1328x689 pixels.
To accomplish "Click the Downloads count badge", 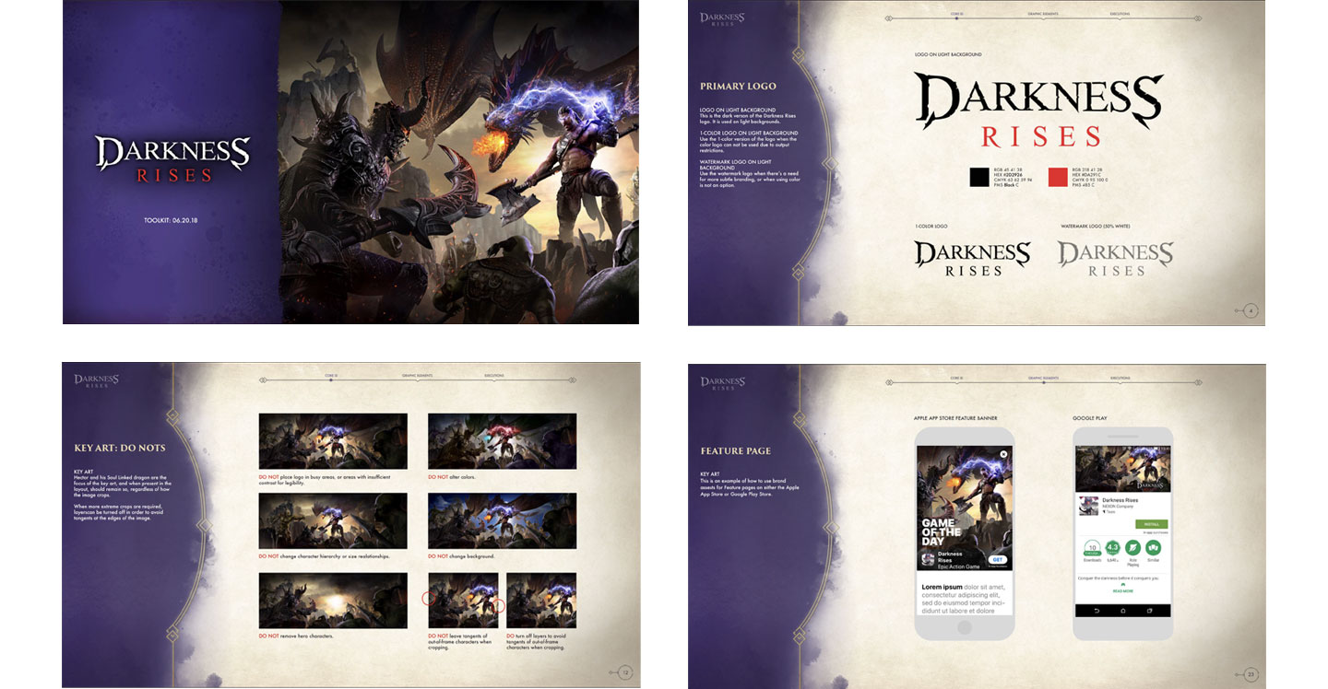I will tap(1091, 547).
